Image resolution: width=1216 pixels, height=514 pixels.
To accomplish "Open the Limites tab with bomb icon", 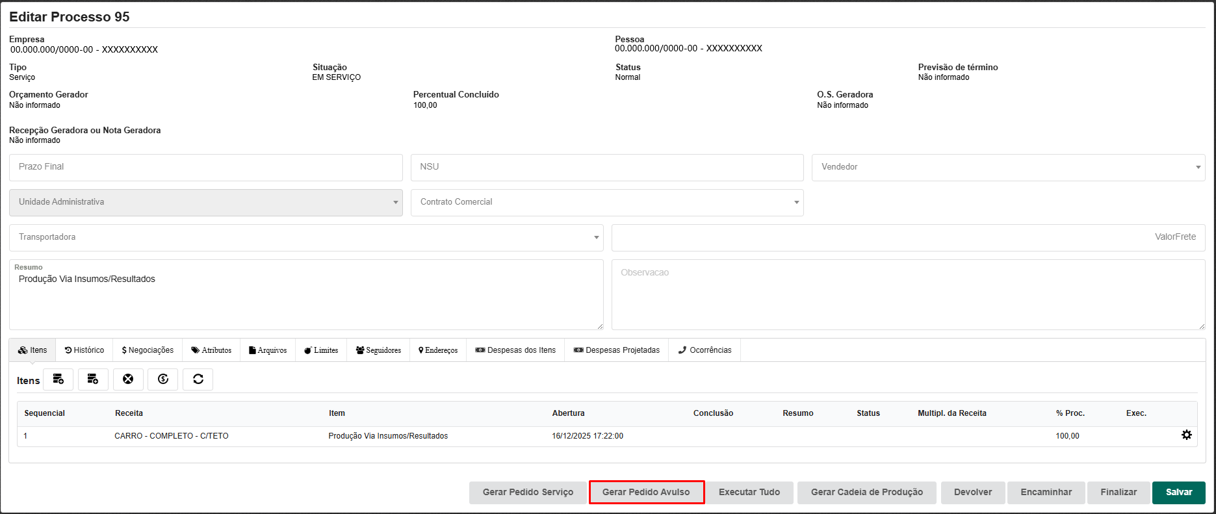I will coord(321,350).
